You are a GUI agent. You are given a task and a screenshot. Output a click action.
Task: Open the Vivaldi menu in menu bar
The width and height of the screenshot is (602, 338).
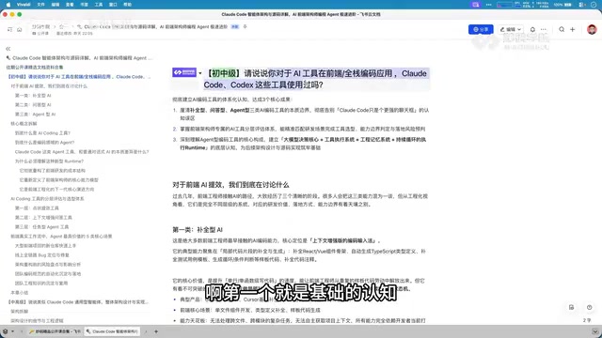click(24, 5)
